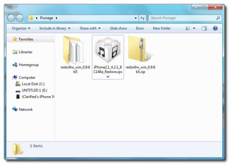This screenshot has height=164, width=229.
Task: Expand the Include in library menu
Action: pos(55,28)
